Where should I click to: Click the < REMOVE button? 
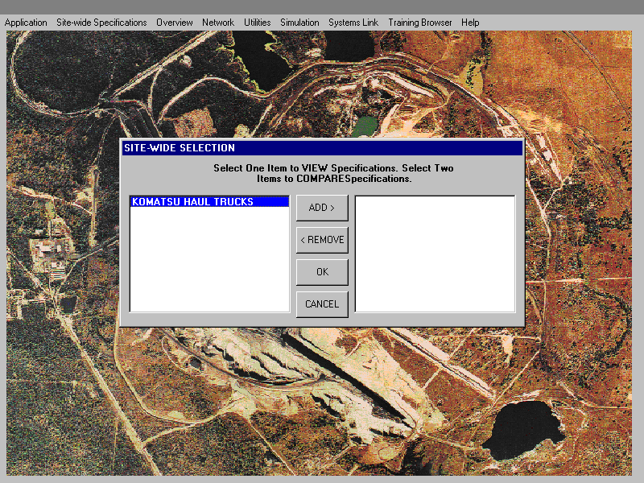(x=322, y=240)
